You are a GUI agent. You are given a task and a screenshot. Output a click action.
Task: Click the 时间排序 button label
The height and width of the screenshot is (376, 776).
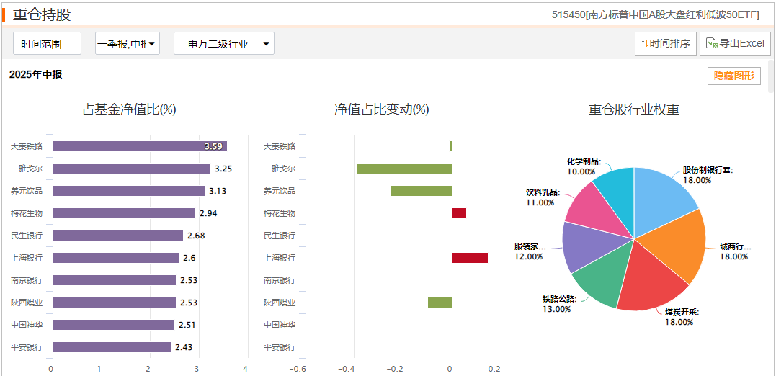[669, 43]
